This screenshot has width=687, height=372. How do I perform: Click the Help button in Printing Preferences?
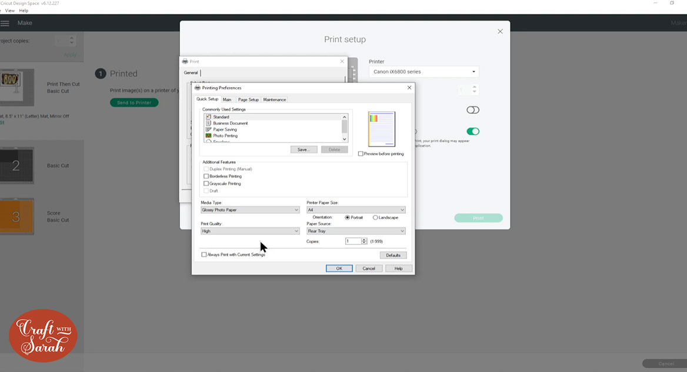pos(398,268)
